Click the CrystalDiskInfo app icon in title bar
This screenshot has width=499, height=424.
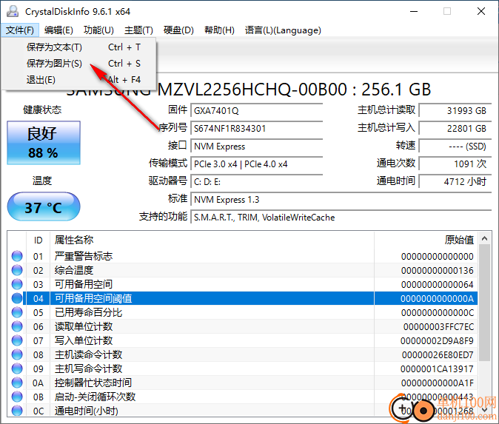13,11
